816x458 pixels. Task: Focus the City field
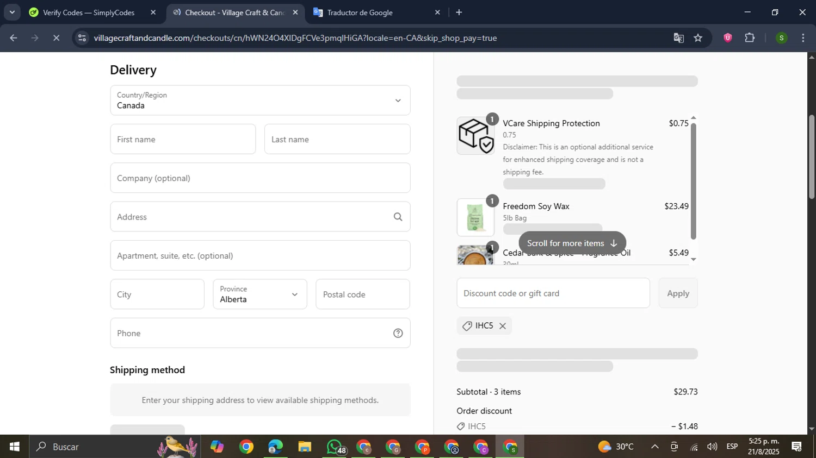pyautogui.click(x=157, y=294)
